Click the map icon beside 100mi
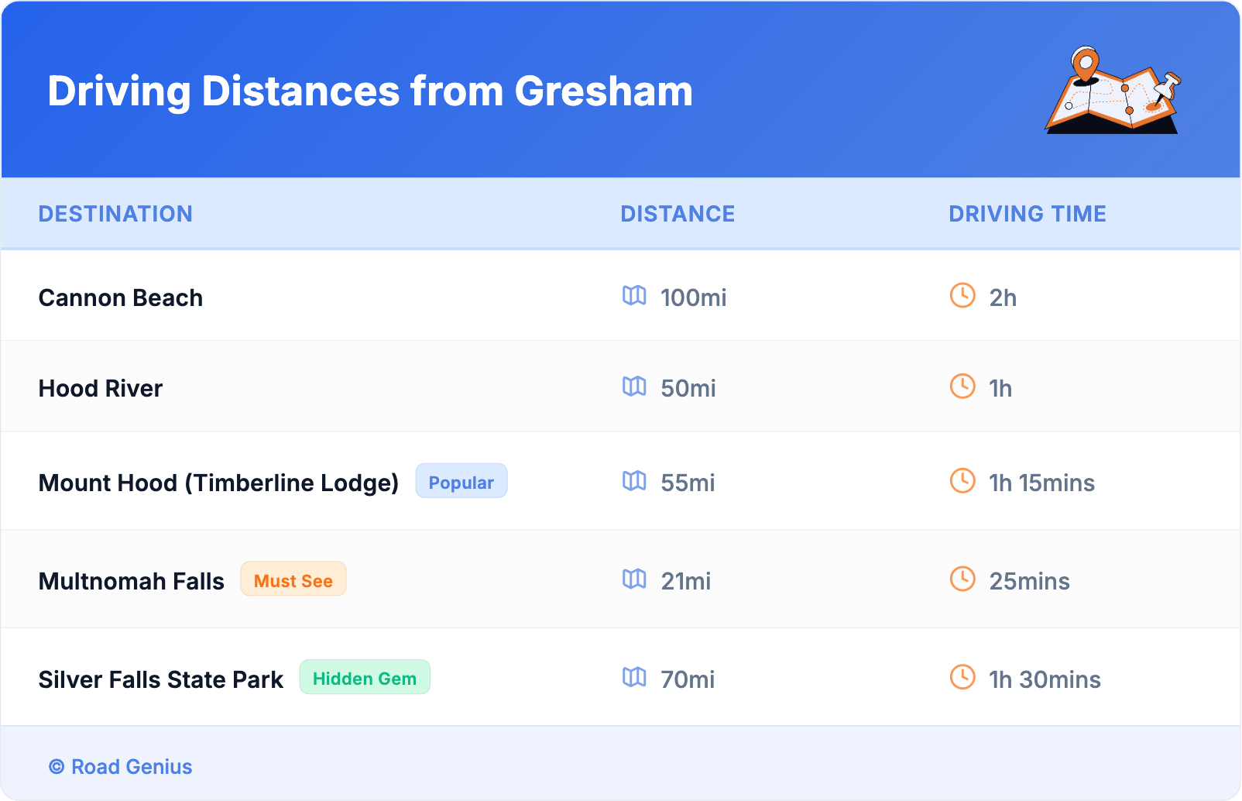 pos(634,295)
